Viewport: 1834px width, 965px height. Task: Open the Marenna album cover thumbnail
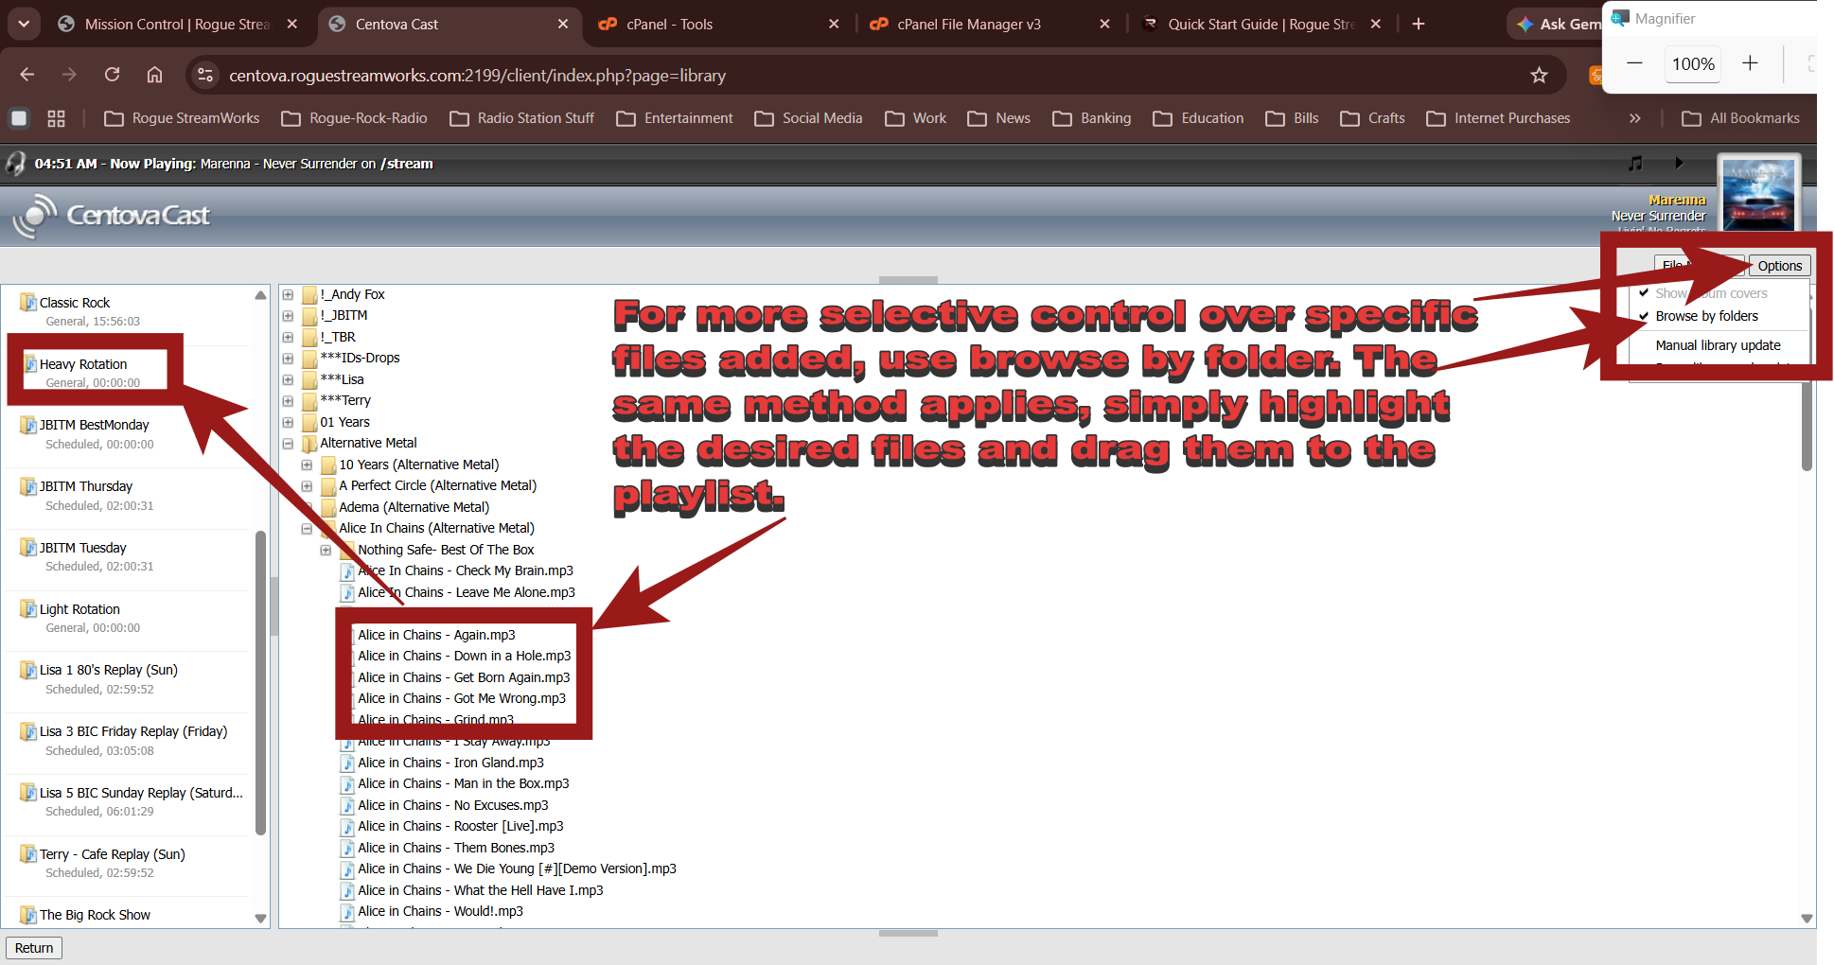[1757, 194]
